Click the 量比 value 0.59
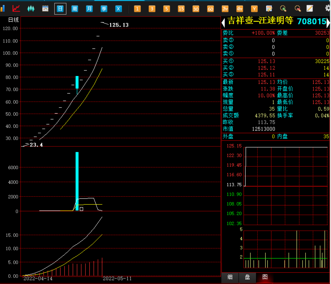The image size is (331, 284). pos(324,109)
